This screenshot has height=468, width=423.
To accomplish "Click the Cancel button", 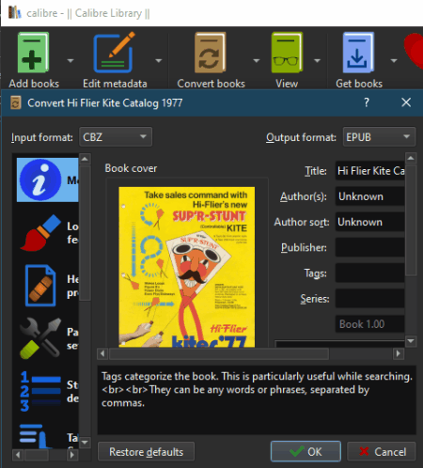I will coord(382,451).
